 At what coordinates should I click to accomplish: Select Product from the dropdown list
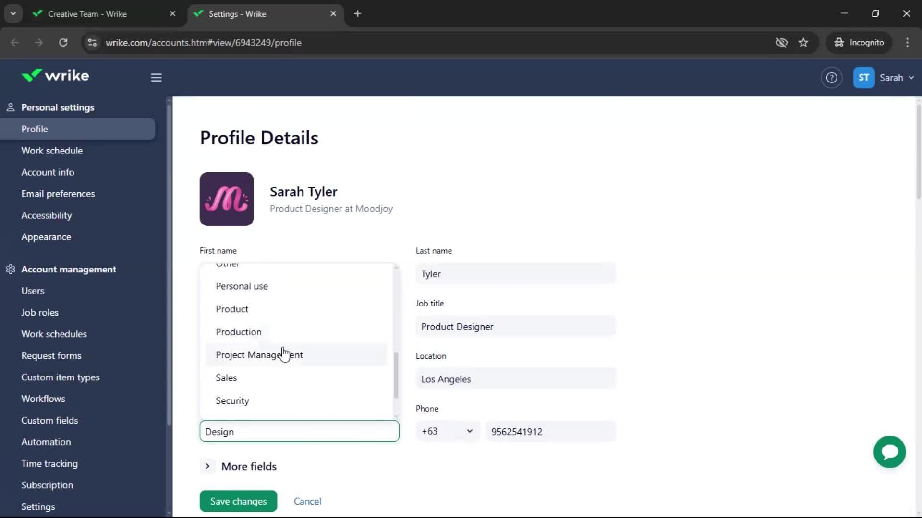pyautogui.click(x=296, y=309)
